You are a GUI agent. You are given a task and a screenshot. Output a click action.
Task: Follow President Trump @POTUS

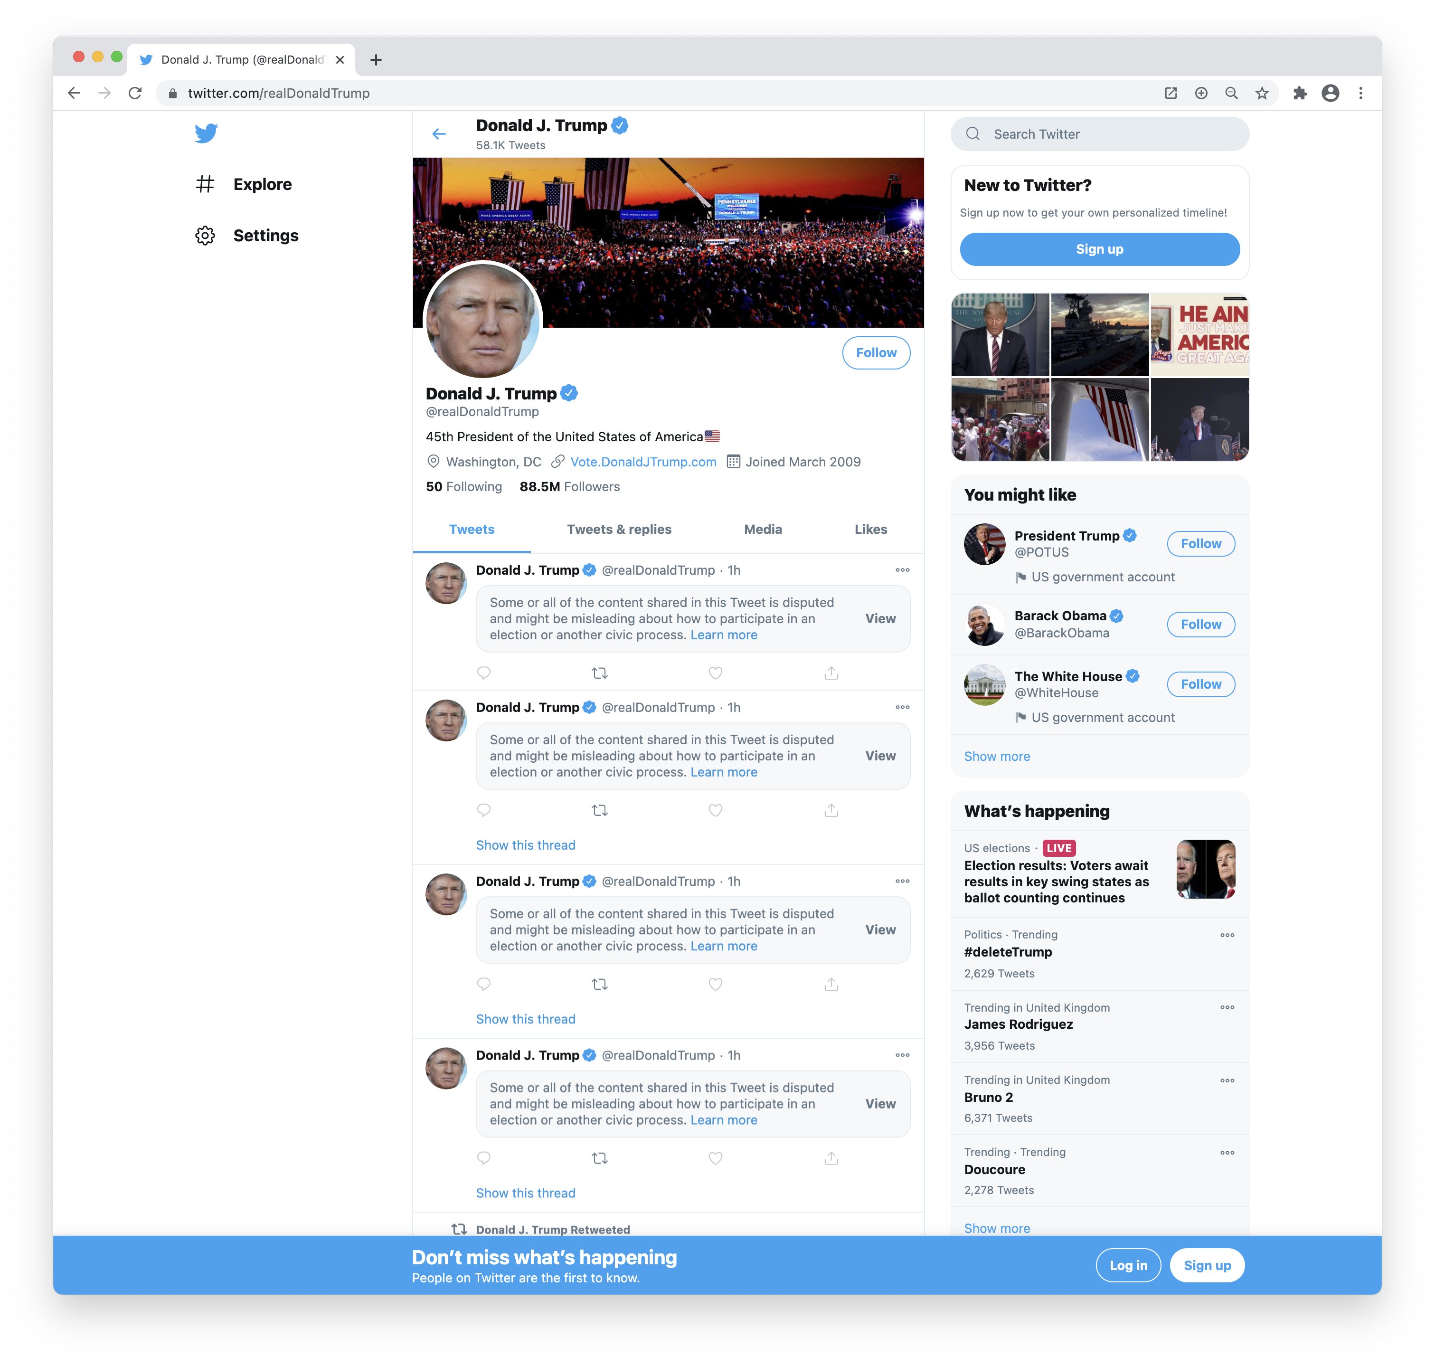[1201, 543]
